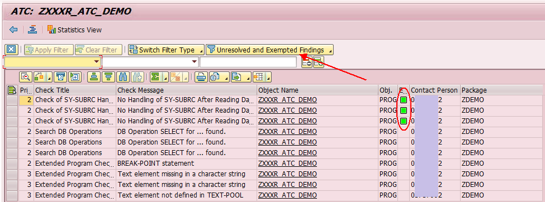Select the row selector of BREAK-POINT statement
This screenshot has width=545, height=202.
pos(12,163)
